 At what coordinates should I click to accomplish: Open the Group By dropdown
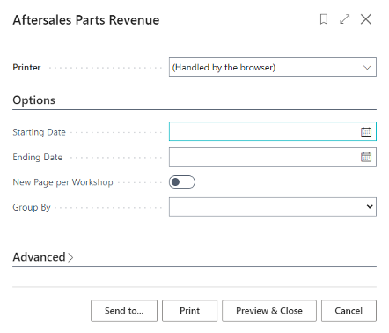[273, 207]
